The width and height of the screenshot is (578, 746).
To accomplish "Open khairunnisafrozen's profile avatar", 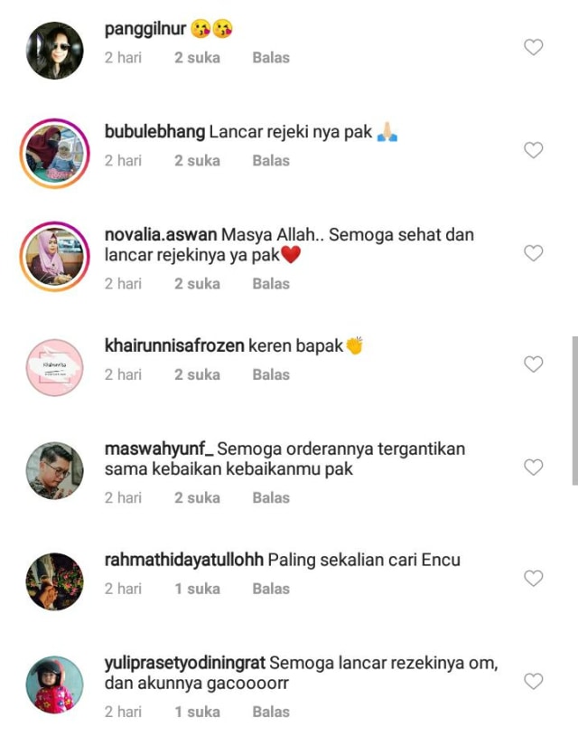I will pyautogui.click(x=55, y=367).
